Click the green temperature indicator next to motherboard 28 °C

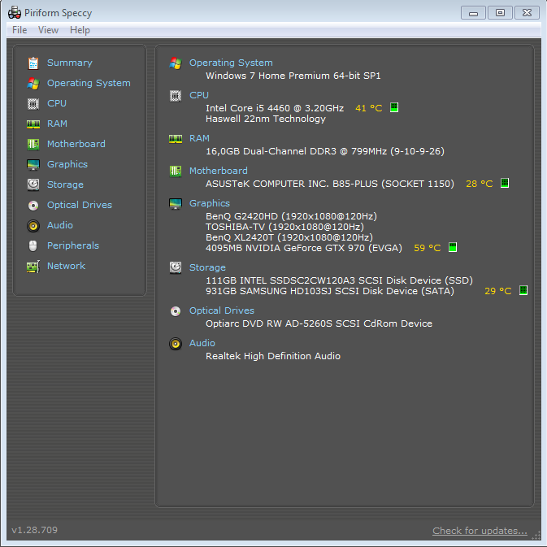click(x=505, y=183)
